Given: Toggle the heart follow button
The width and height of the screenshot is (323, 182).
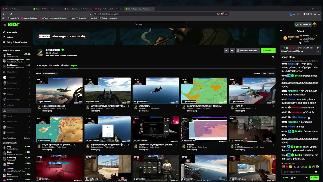Looking at the screenshot, I should tap(232, 50).
